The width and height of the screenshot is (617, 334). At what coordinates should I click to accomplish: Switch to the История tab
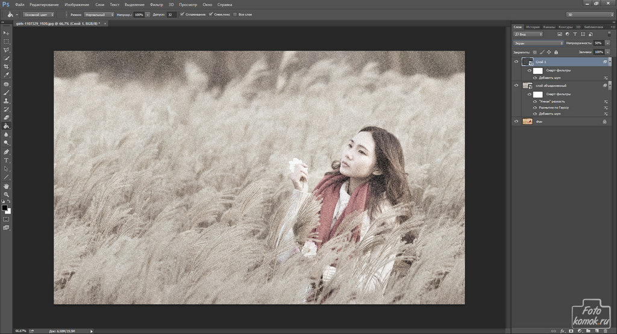(x=533, y=27)
